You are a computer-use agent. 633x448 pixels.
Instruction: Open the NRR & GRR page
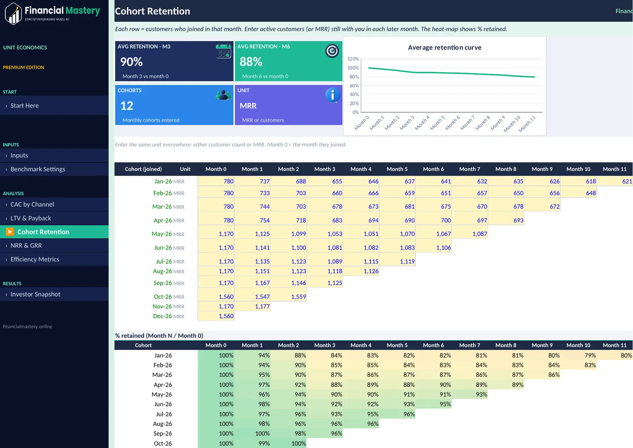coord(54,246)
